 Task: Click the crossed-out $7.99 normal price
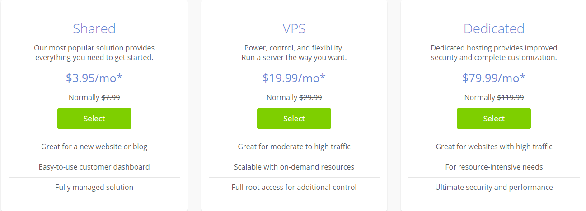coord(111,97)
